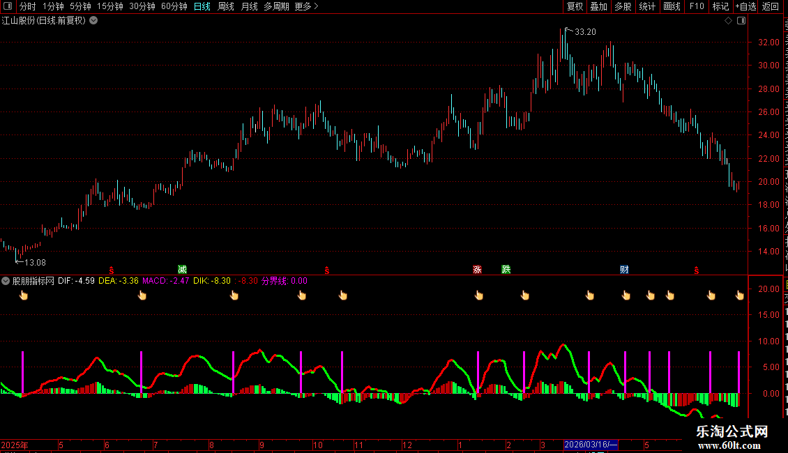Click the 分界线: 0.00 value
Screen dimensions: 788x453
click(x=285, y=281)
